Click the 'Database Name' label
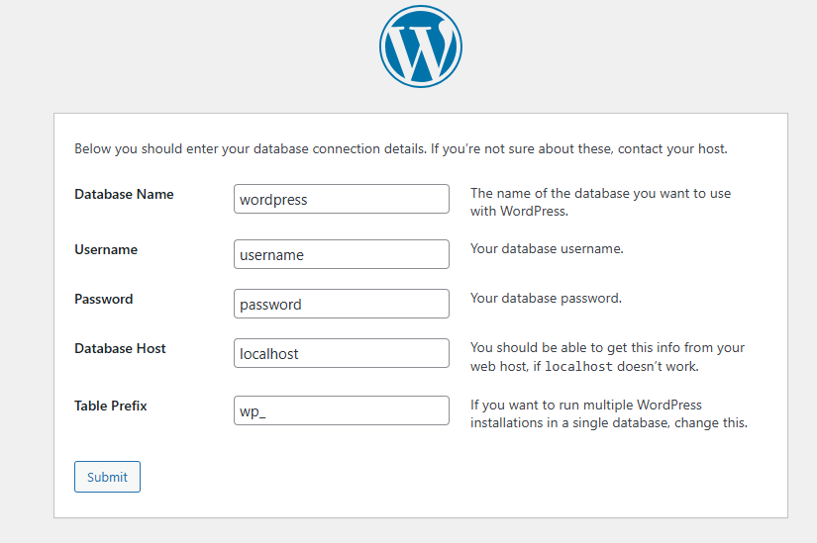 pyautogui.click(x=124, y=194)
